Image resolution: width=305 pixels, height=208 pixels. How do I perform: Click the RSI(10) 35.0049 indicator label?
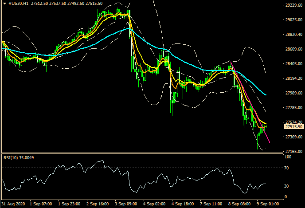pos(18,157)
